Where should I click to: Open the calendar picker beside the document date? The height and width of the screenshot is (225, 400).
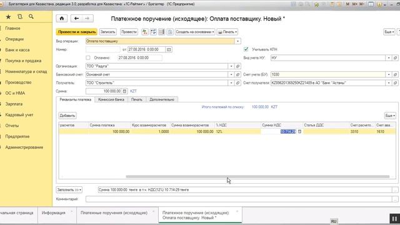(x=169, y=49)
